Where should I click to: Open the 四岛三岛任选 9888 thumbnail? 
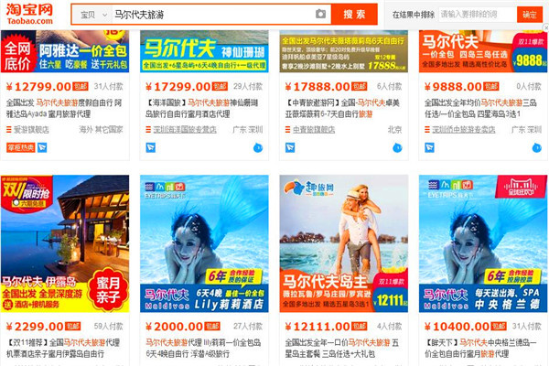[483, 51]
